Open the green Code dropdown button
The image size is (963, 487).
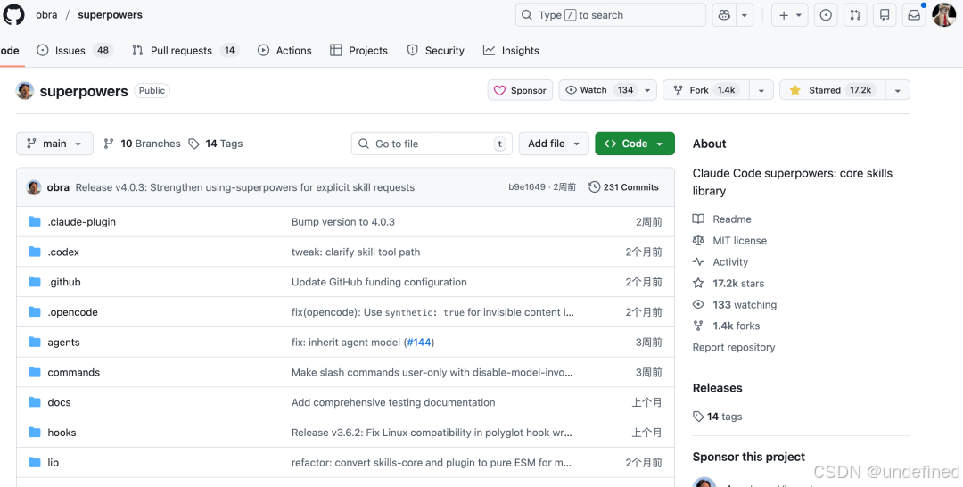[x=635, y=144]
